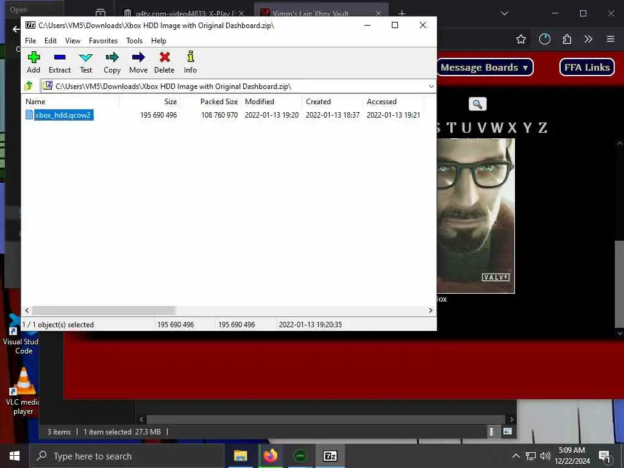Switch to Firefox on the taskbar
The width and height of the screenshot is (624, 468).
270,456
